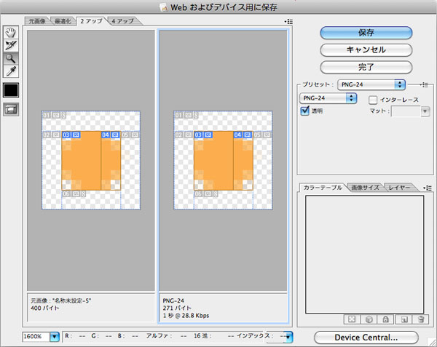Uncheck the 透明 transparency checkbox
This screenshot has width=437, height=347.
305,111
